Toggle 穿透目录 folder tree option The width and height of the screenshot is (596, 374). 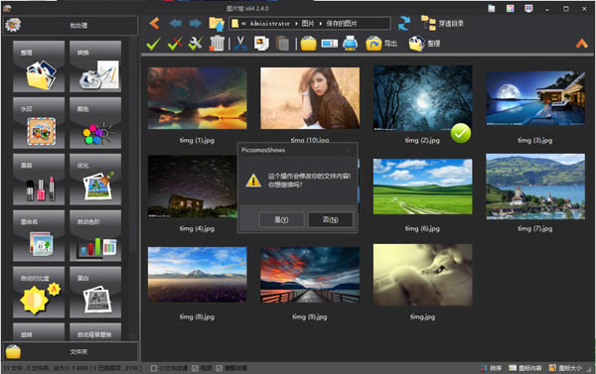coord(442,24)
